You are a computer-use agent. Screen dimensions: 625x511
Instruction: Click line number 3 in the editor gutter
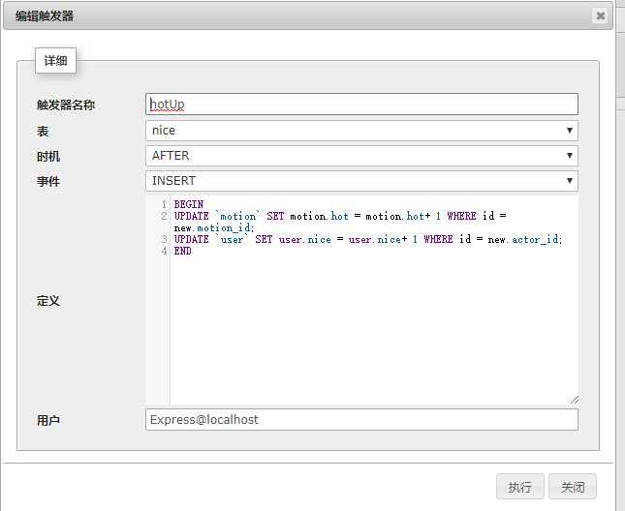pyautogui.click(x=164, y=240)
